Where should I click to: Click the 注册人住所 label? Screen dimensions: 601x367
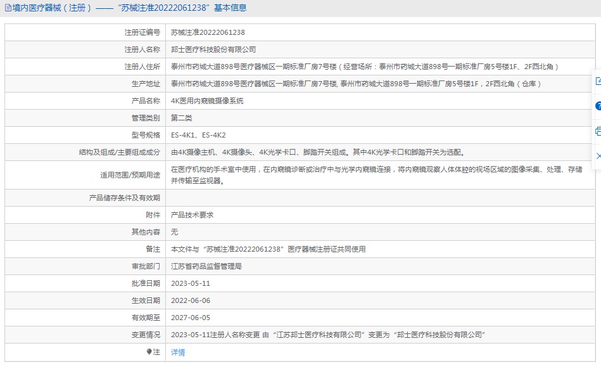pyautogui.click(x=142, y=67)
